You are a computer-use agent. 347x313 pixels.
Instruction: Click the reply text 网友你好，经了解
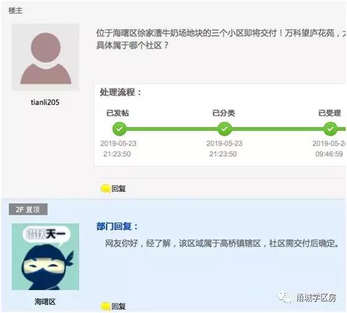click(222, 243)
